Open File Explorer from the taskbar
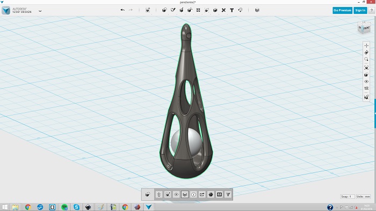This screenshot has height=211, width=376. tap(16, 207)
